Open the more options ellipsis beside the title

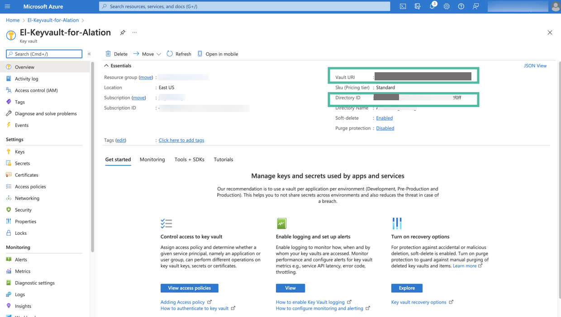[134, 33]
